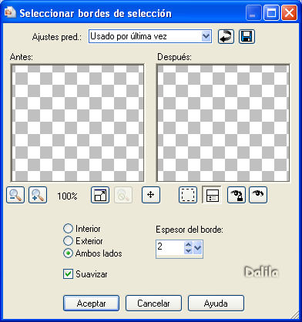Click the pan navigate crosshair icon
The width and height of the screenshot is (302, 322).
[151, 195]
